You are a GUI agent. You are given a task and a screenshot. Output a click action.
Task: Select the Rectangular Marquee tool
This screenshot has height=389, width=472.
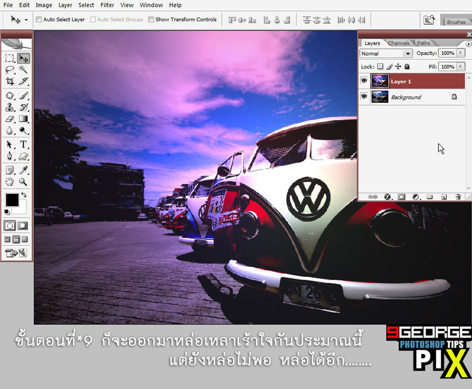point(9,58)
